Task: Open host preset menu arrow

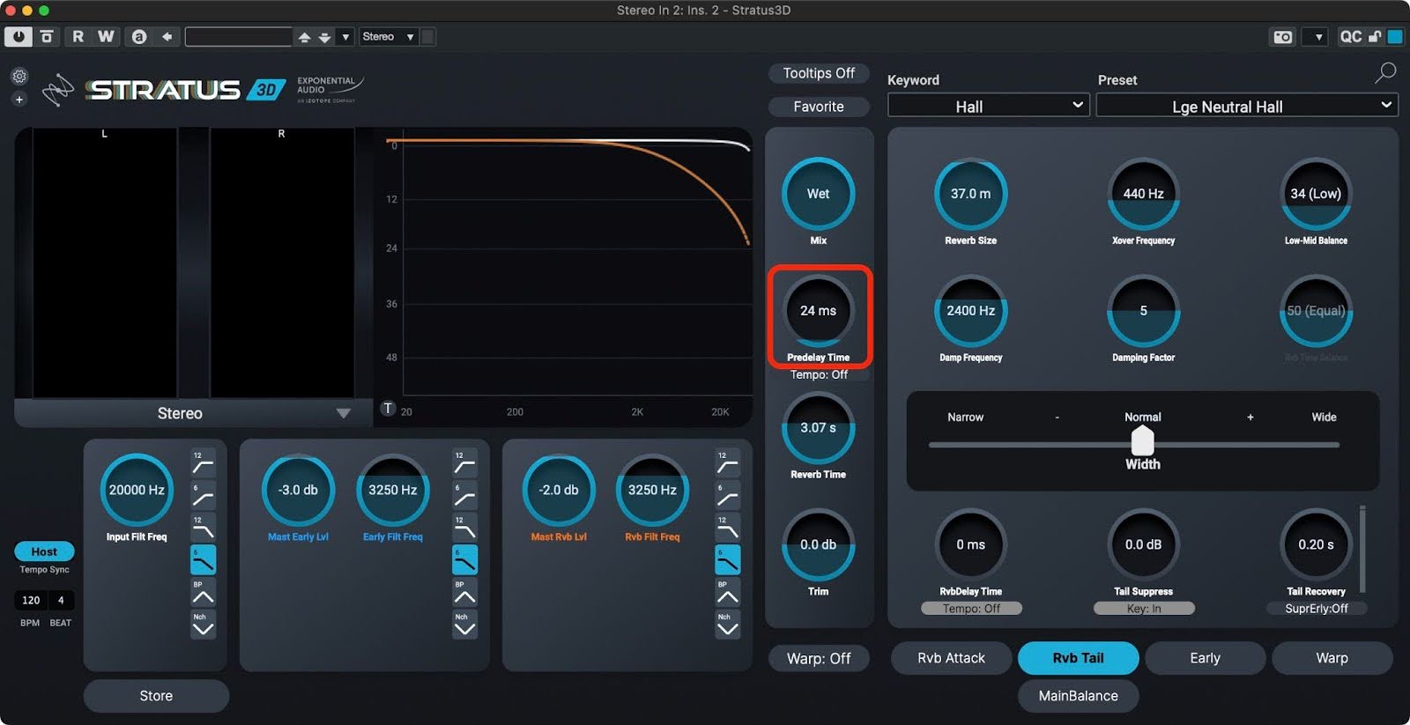Action: click(x=345, y=37)
